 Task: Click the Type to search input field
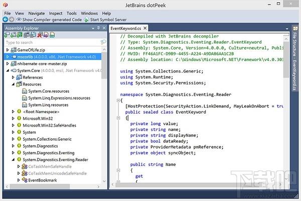[x=53, y=42]
